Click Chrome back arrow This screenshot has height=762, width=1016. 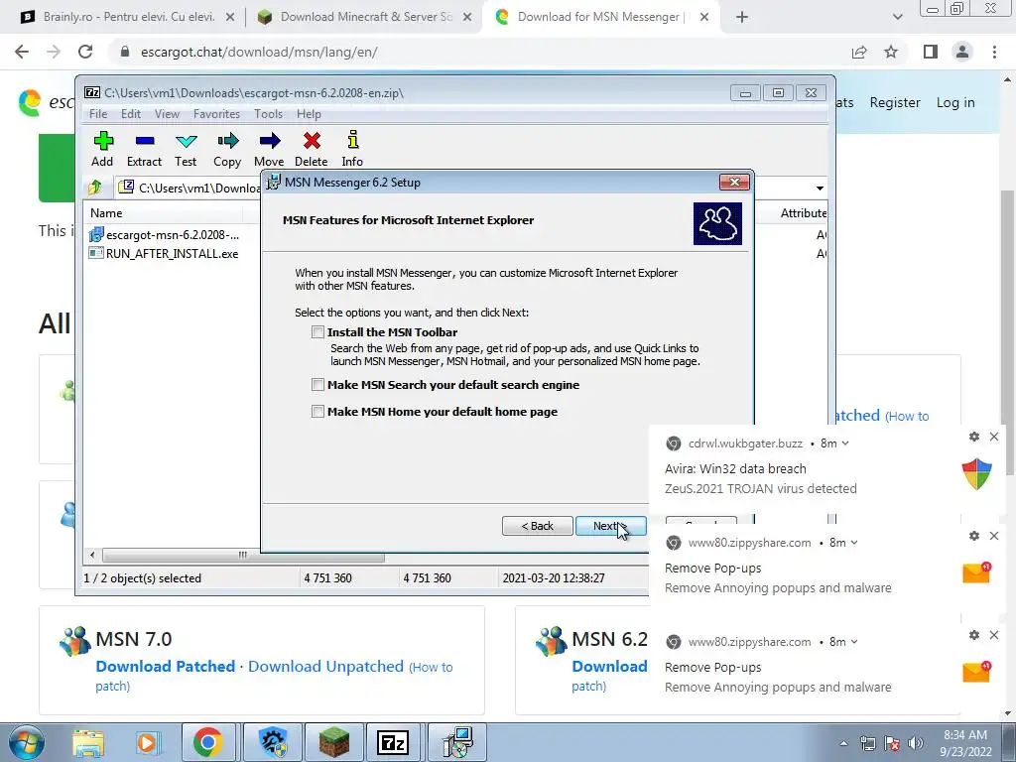22,52
